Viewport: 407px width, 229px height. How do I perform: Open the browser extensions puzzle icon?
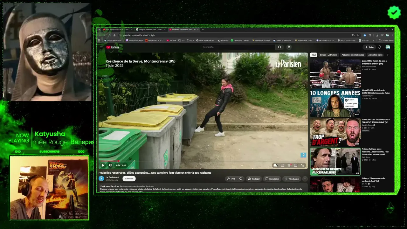[x=370, y=35]
